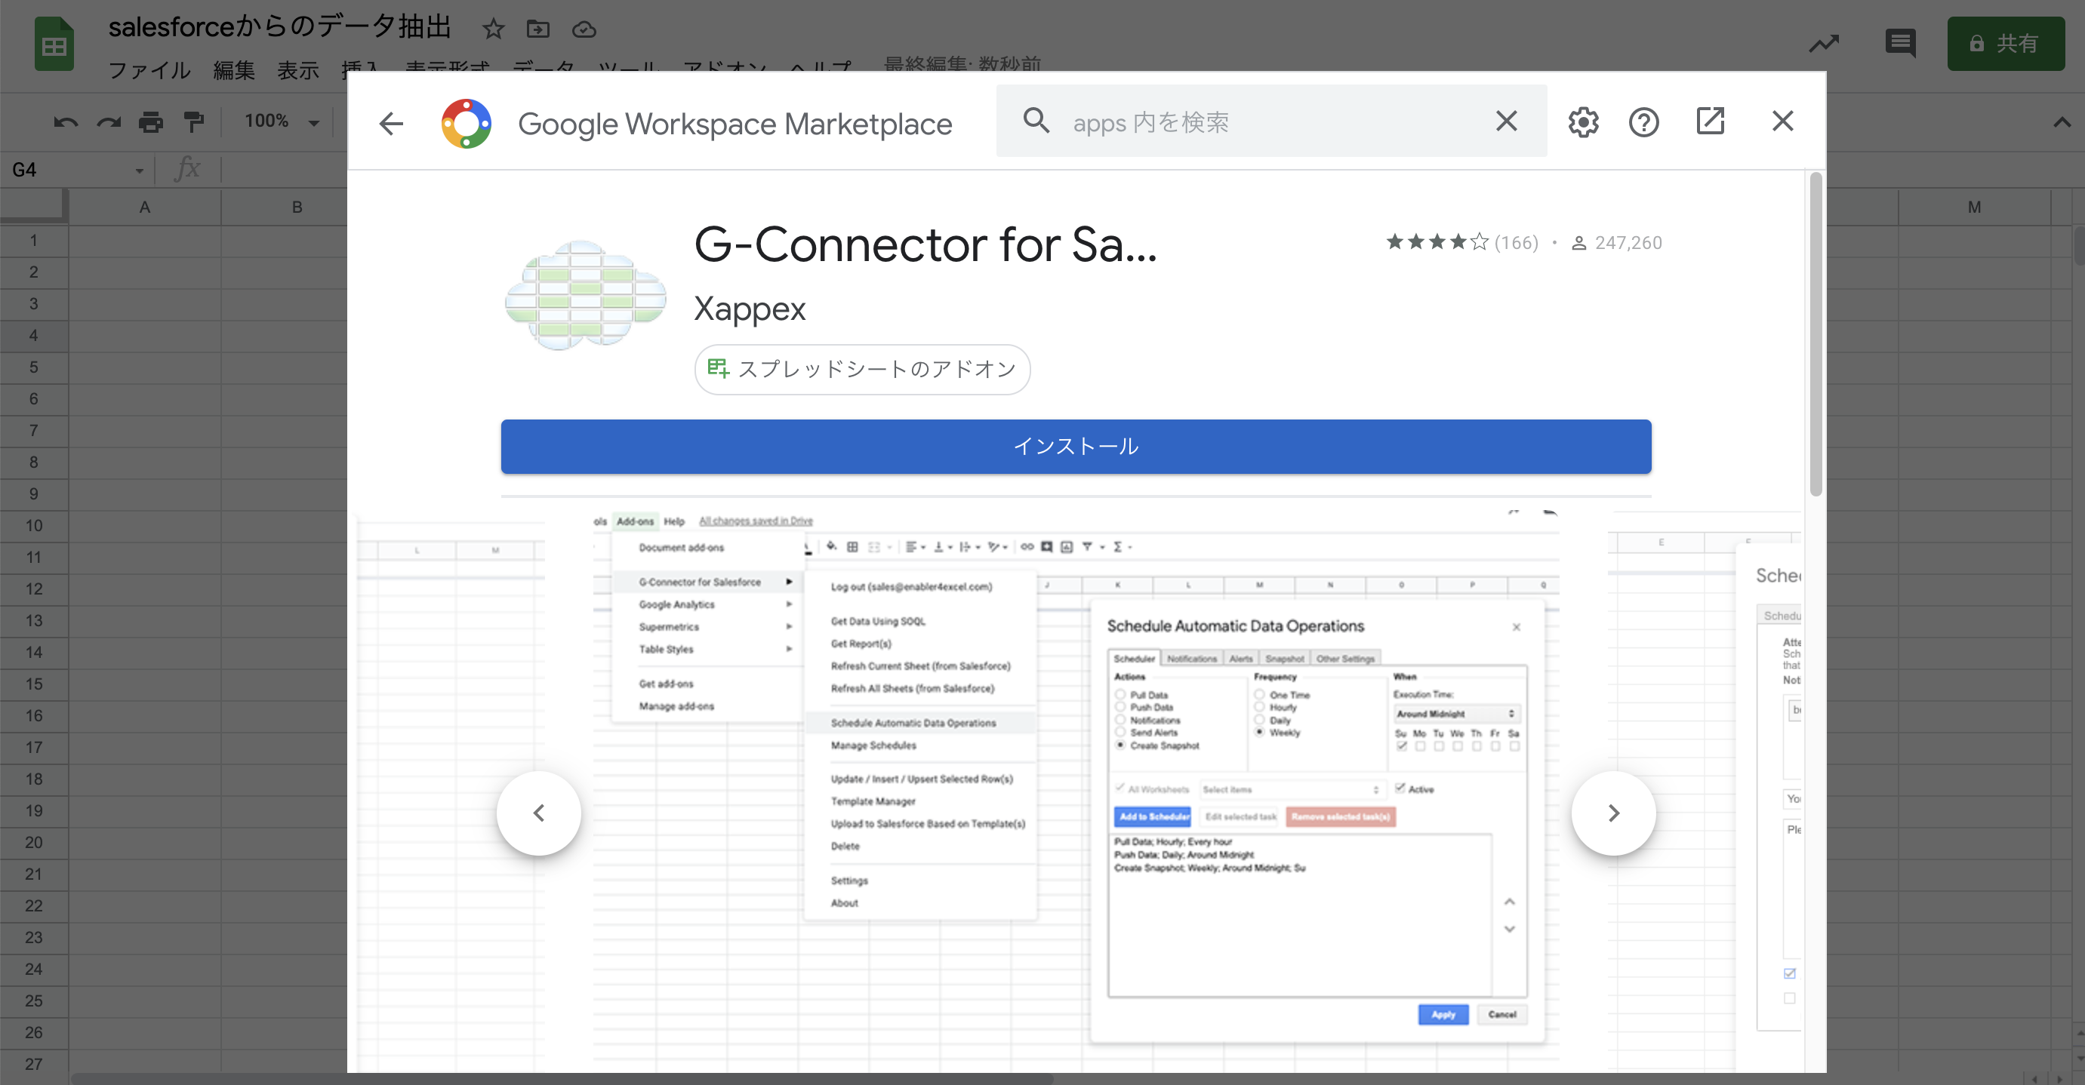The image size is (2085, 1085).
Task: Open the Marketplace in a new window
Action: click(x=1709, y=121)
